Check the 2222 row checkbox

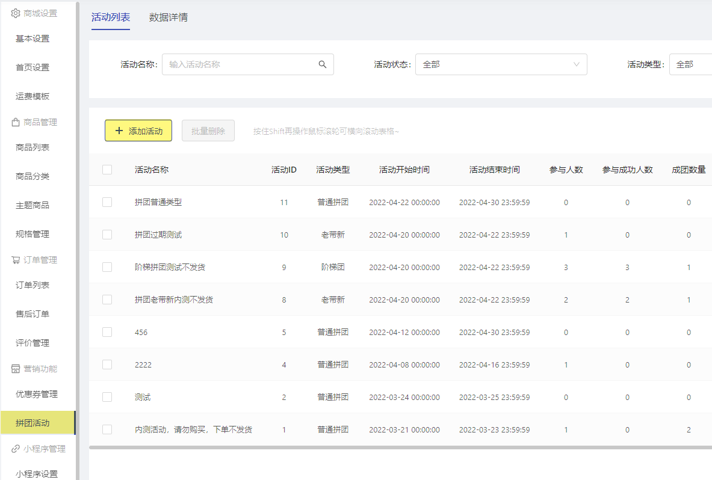(107, 365)
